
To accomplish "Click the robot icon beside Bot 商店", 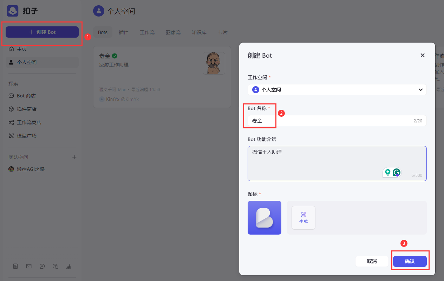I will 11,96.
